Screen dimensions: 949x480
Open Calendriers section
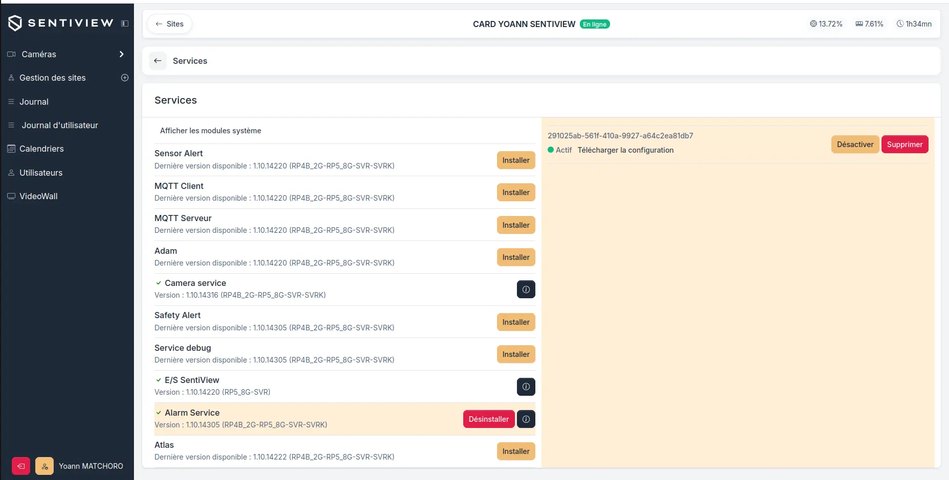[41, 149]
